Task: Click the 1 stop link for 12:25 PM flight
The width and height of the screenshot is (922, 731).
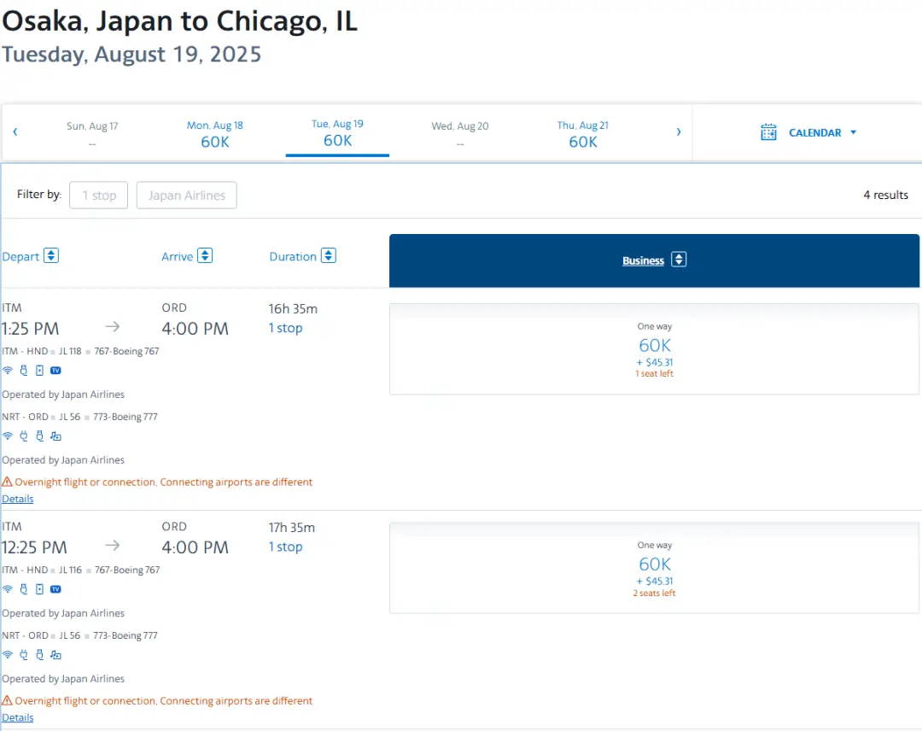Action: click(x=285, y=547)
